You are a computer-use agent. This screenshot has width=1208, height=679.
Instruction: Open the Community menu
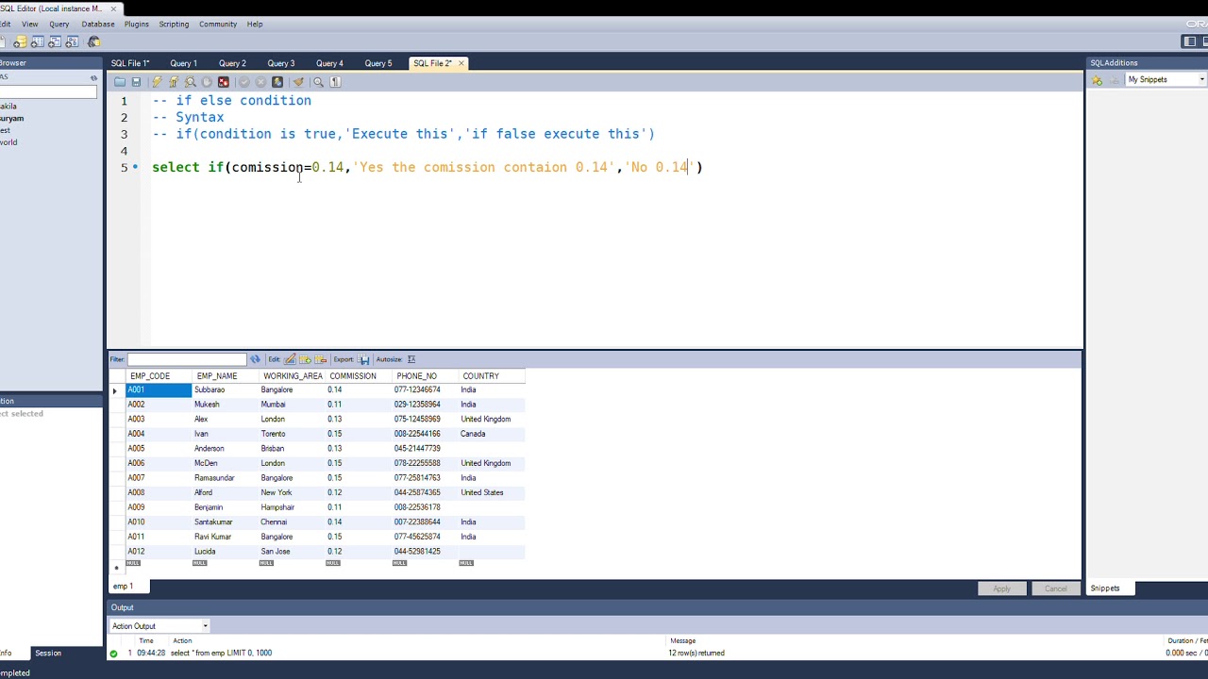(218, 24)
